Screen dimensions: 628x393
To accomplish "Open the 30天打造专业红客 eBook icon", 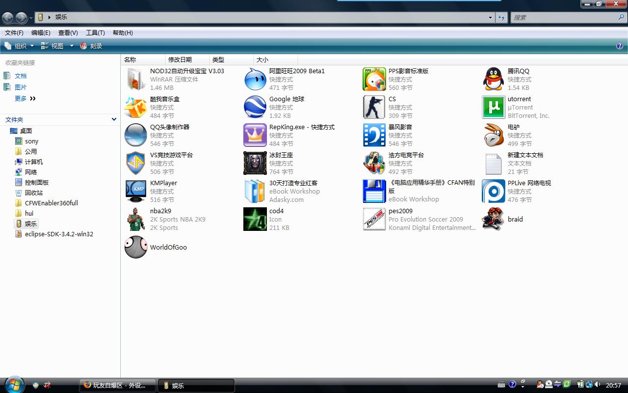I will 255,191.
